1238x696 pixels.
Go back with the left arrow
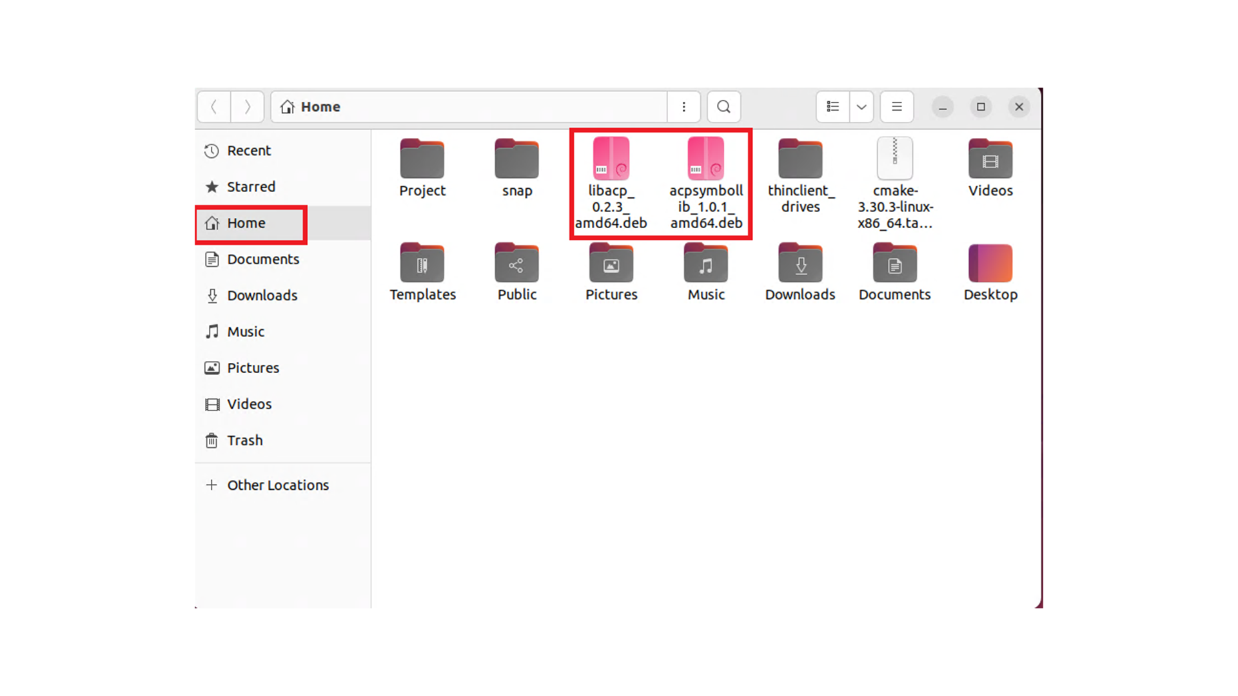(214, 107)
